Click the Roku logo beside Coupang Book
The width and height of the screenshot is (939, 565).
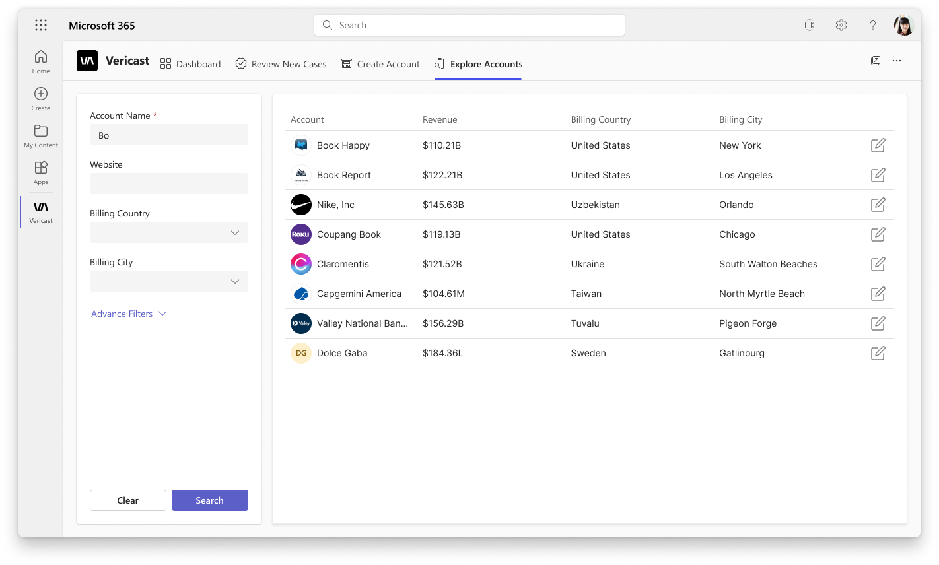point(301,234)
